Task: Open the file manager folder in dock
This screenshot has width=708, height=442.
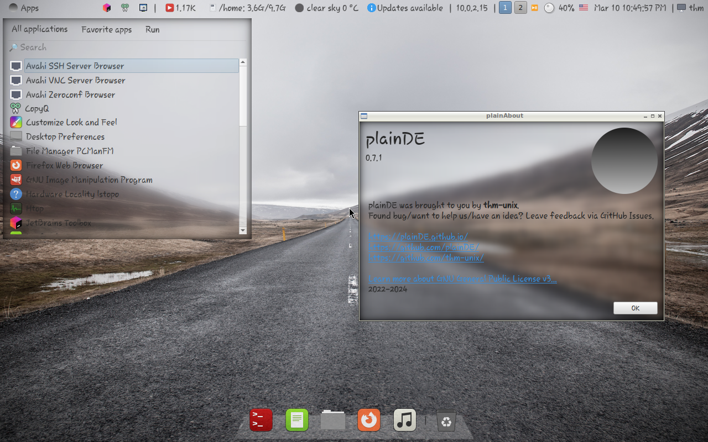Action: (x=333, y=420)
